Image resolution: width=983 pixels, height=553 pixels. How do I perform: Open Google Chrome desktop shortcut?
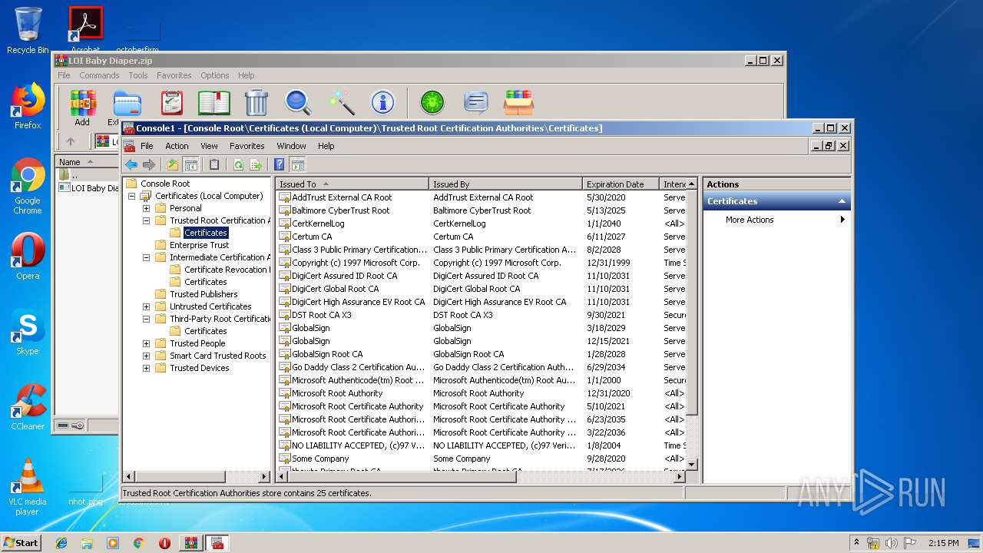[x=28, y=187]
